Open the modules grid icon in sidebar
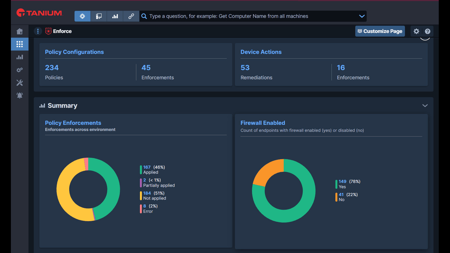The width and height of the screenshot is (450, 253). click(20, 44)
